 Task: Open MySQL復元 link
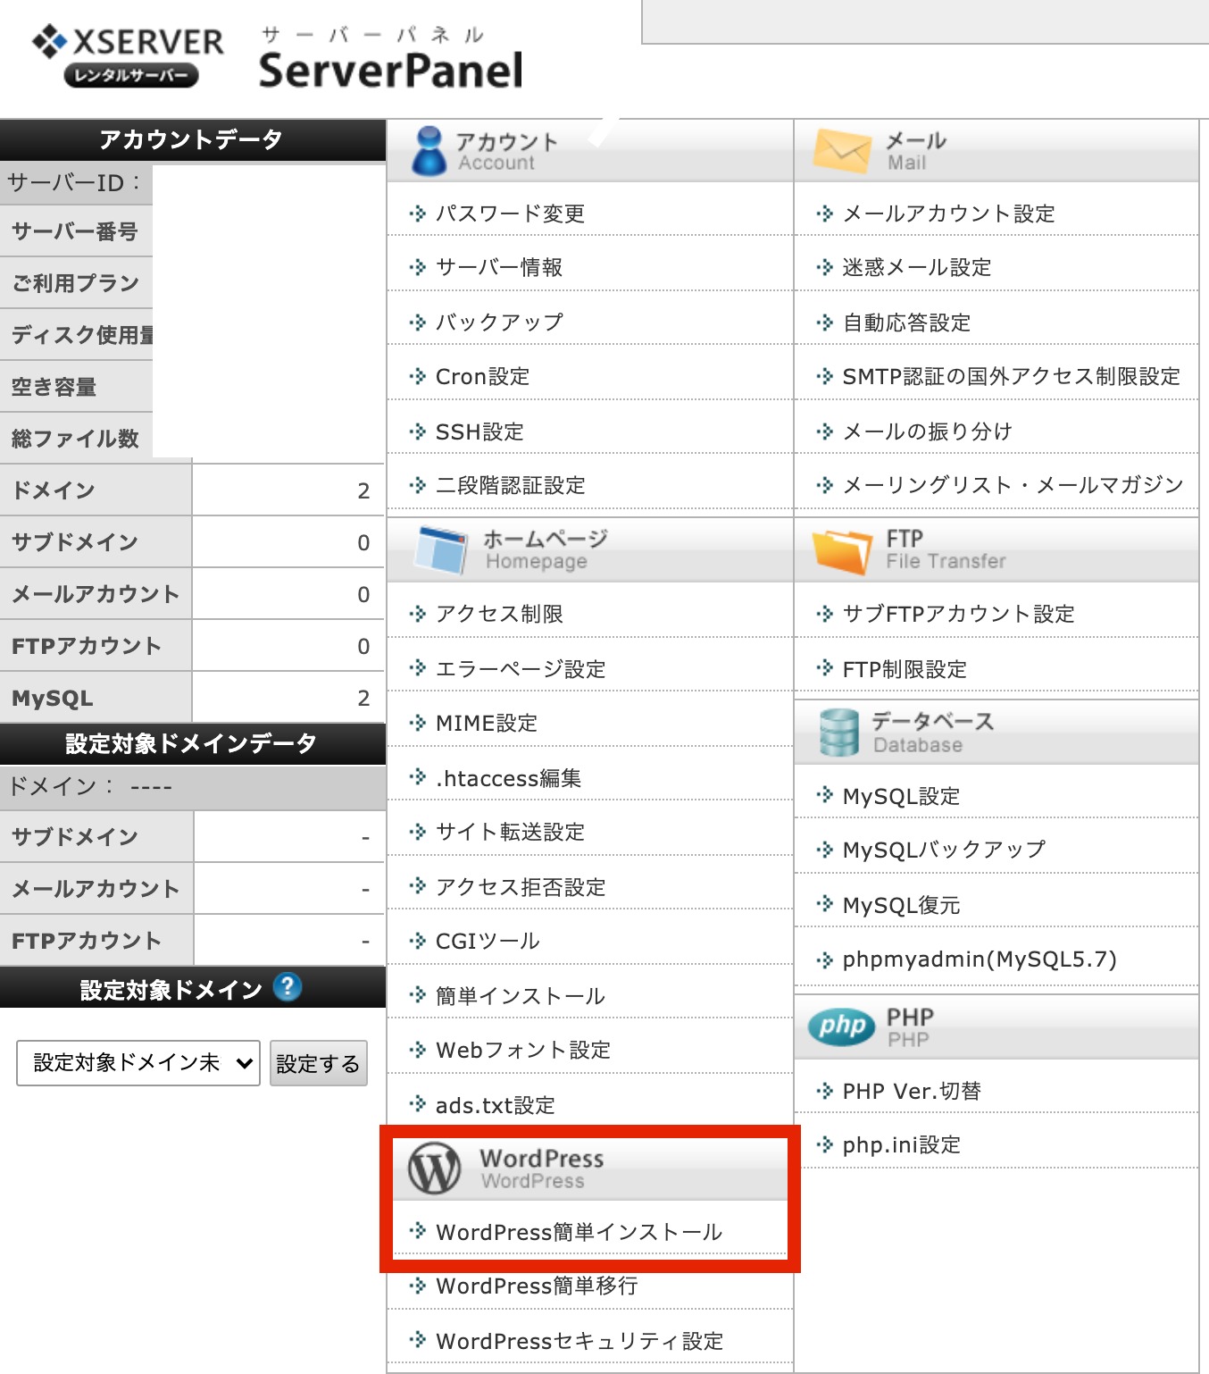901,905
